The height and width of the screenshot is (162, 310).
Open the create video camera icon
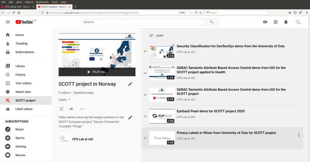(x=265, y=22)
